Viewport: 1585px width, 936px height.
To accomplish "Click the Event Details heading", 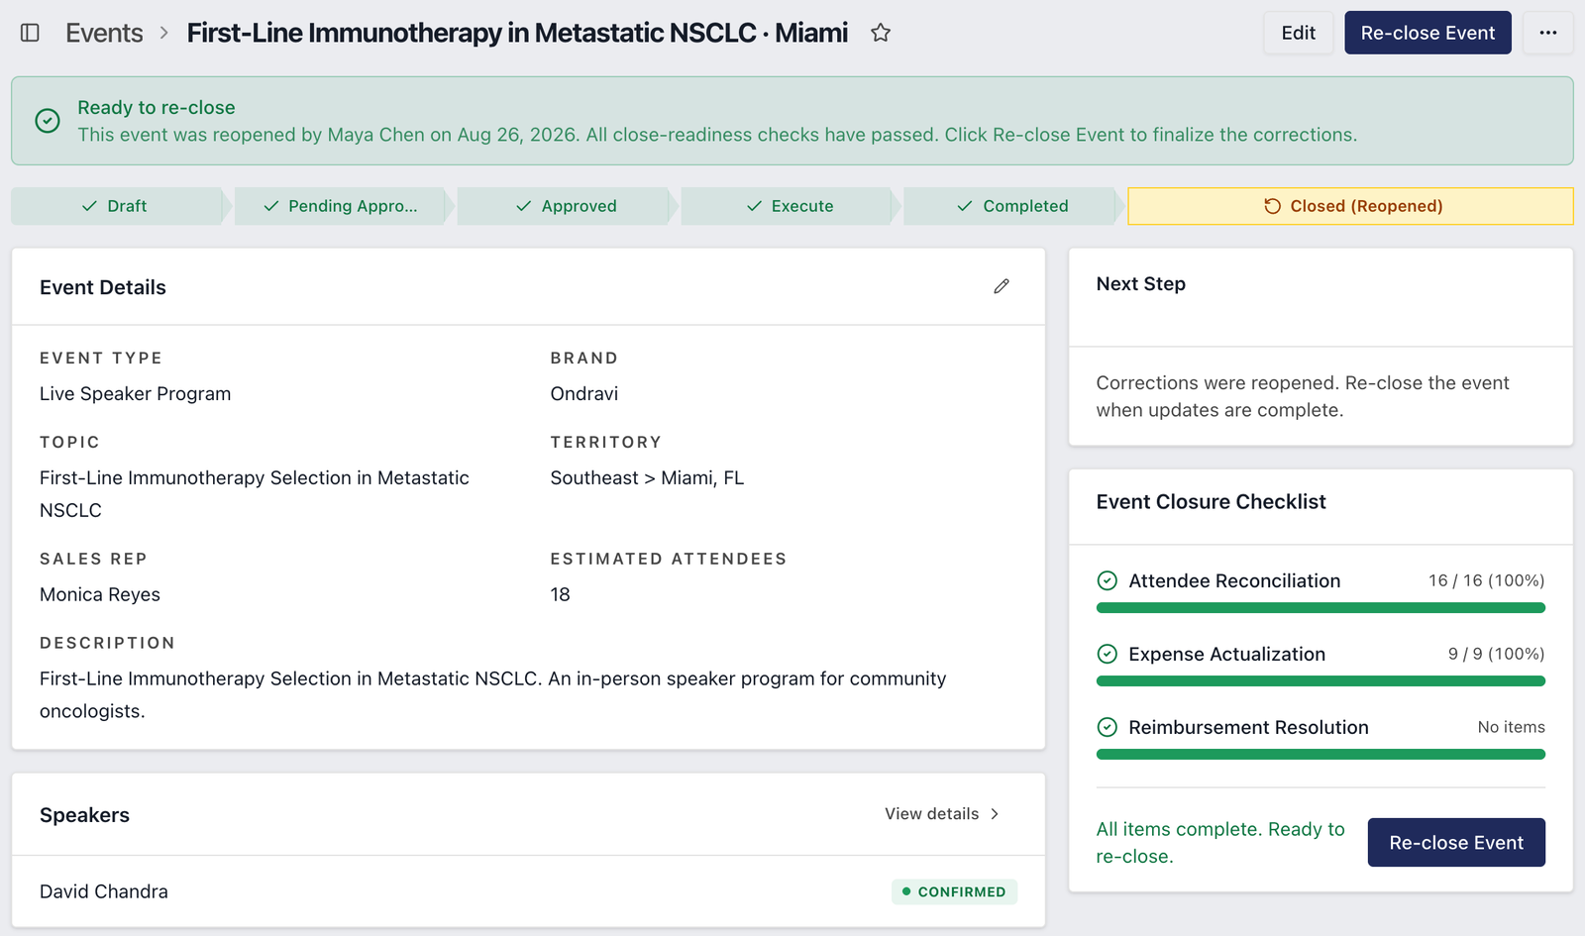I will 103,287.
